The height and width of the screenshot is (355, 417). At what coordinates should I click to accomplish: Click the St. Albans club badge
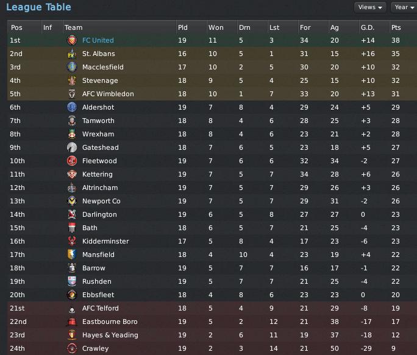[x=72, y=54]
